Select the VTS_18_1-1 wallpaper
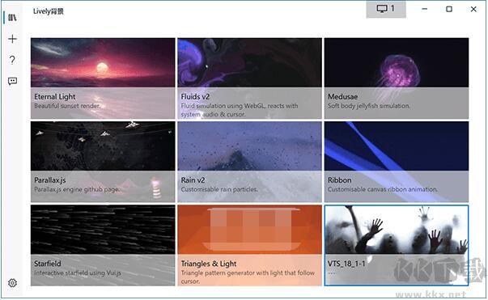Viewport: 488px width, 300px height. (x=397, y=245)
